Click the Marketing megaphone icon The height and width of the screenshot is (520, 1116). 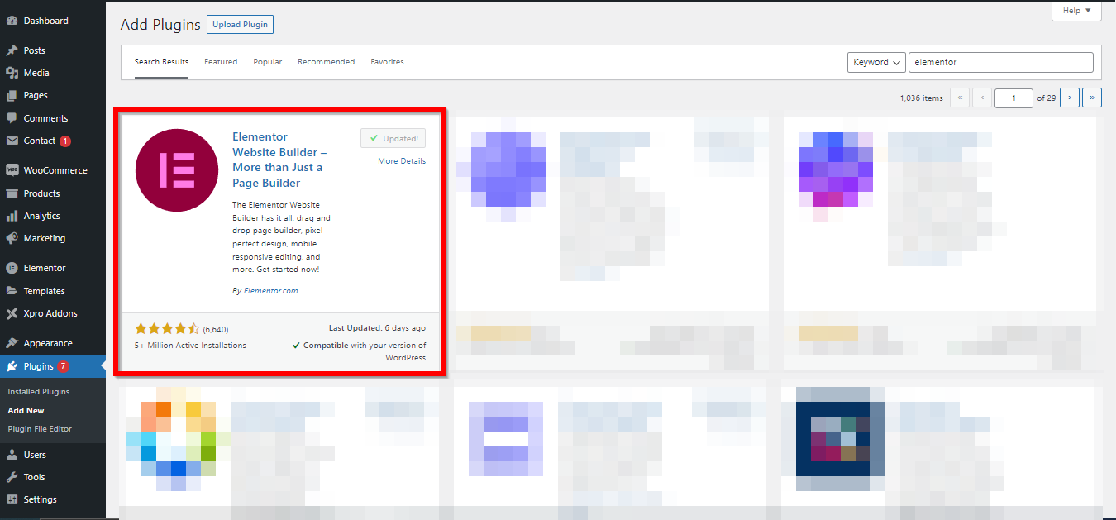point(12,238)
